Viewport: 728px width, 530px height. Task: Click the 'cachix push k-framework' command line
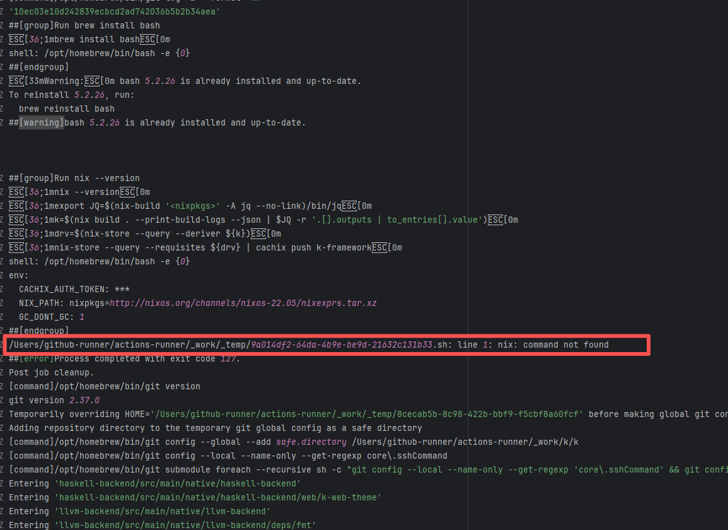205,247
